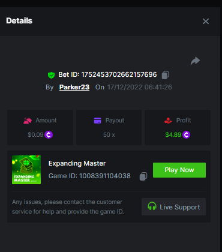Click the pink Amount icon
Viewport: 222px width, 252px height.
28,121
